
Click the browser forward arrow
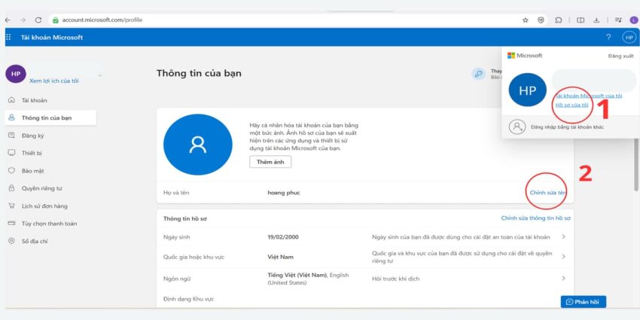click(x=23, y=20)
